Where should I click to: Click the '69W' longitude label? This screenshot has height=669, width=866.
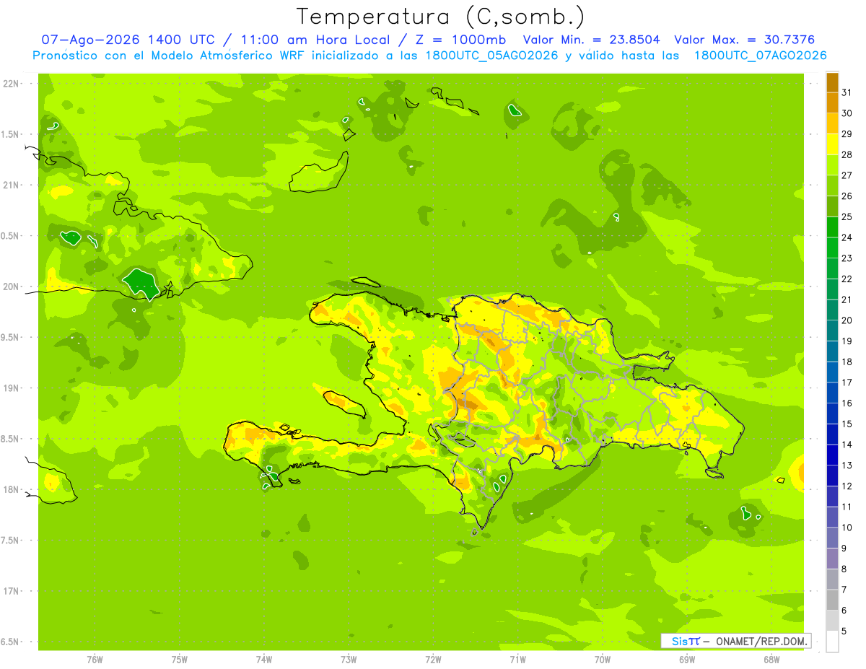[x=687, y=660]
